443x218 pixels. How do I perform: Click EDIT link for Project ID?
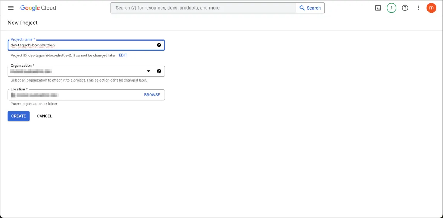point(123,55)
